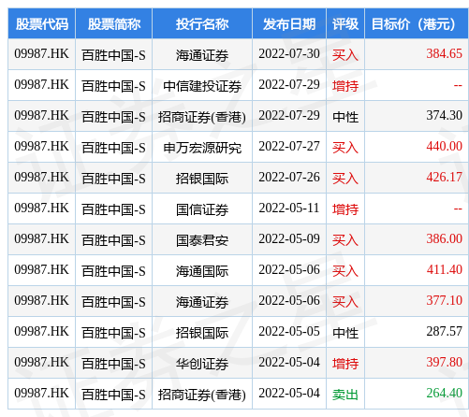Click 华创证券 bank name
This screenshot has height=417, width=469.
click(202, 364)
